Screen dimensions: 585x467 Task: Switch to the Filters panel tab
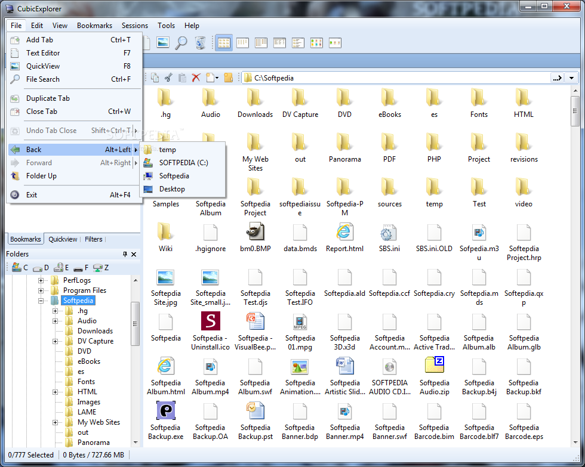93,239
